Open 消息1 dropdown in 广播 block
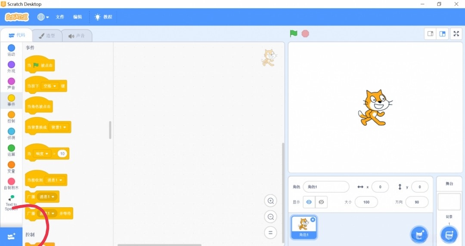 [x=47, y=197]
